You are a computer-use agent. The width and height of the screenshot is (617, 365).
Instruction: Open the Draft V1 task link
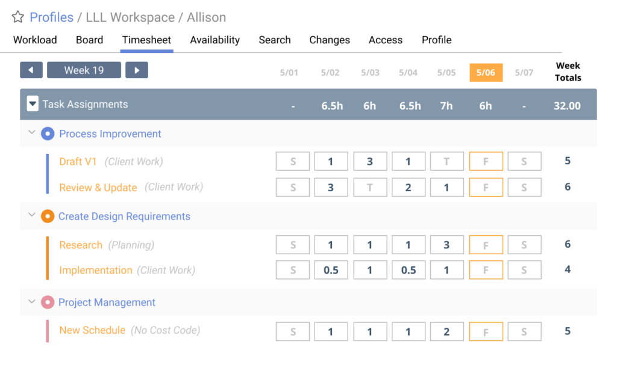[78, 162]
